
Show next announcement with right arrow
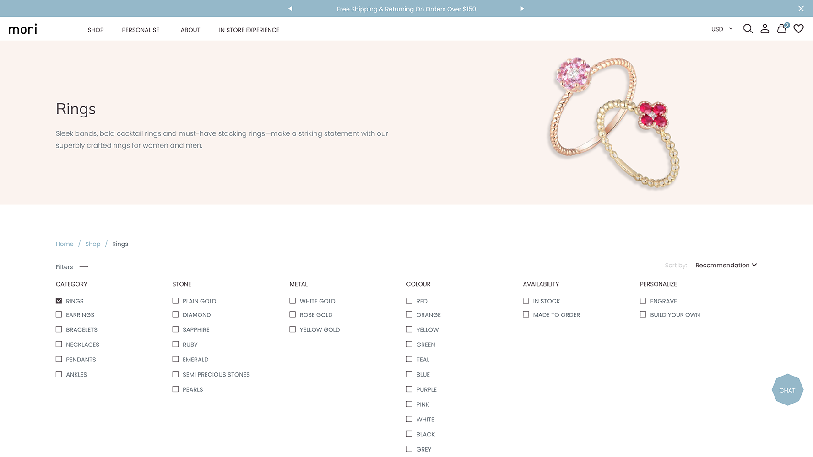click(x=522, y=9)
